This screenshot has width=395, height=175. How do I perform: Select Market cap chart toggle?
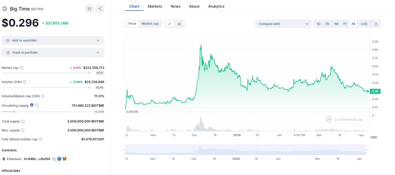[150, 24]
